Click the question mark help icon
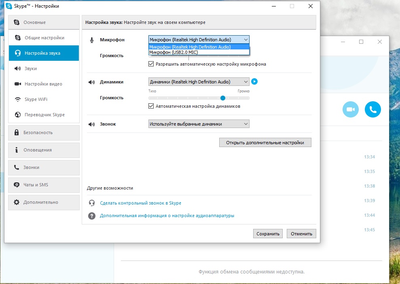The width and height of the screenshot is (400, 284). [92, 216]
